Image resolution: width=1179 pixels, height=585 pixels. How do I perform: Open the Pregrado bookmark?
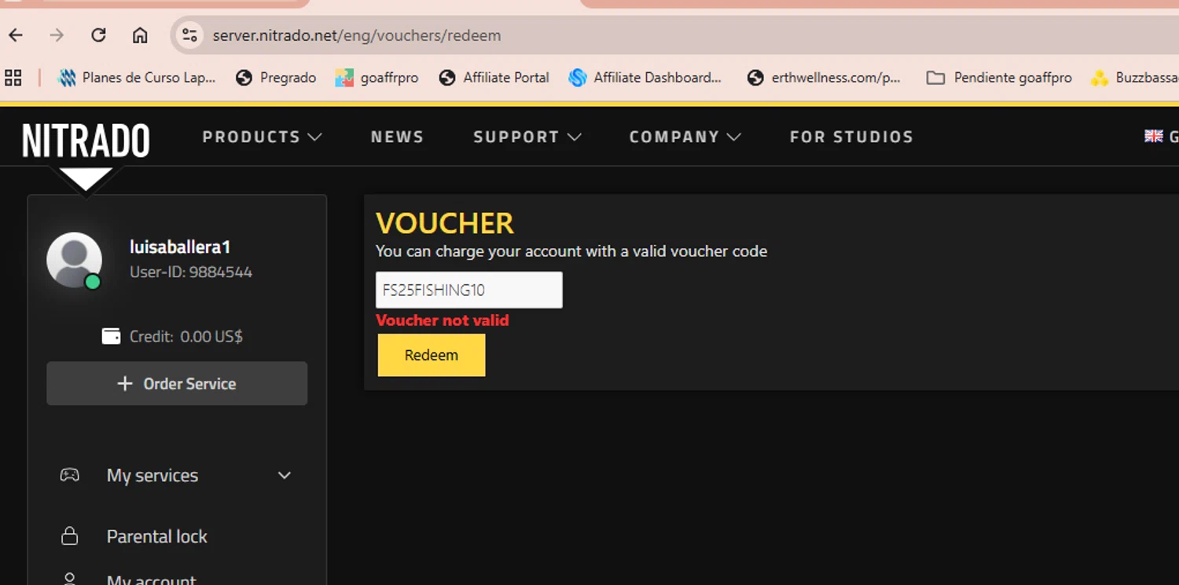(x=276, y=78)
